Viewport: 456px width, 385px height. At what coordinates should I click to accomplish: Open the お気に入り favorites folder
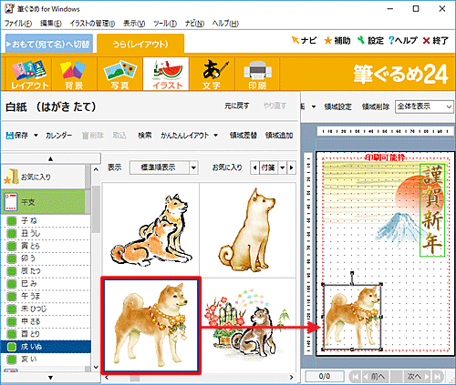[x=43, y=177]
